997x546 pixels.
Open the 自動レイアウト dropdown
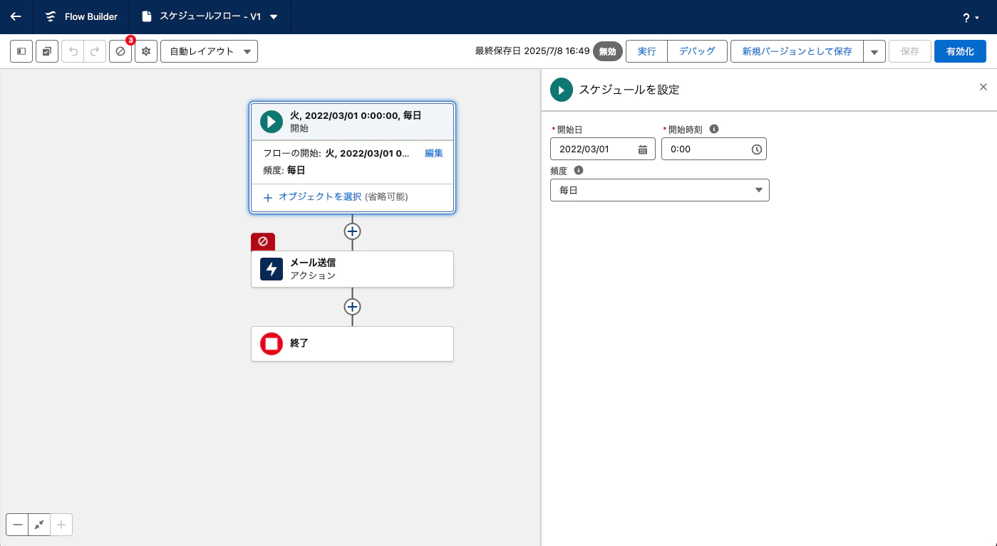point(209,51)
